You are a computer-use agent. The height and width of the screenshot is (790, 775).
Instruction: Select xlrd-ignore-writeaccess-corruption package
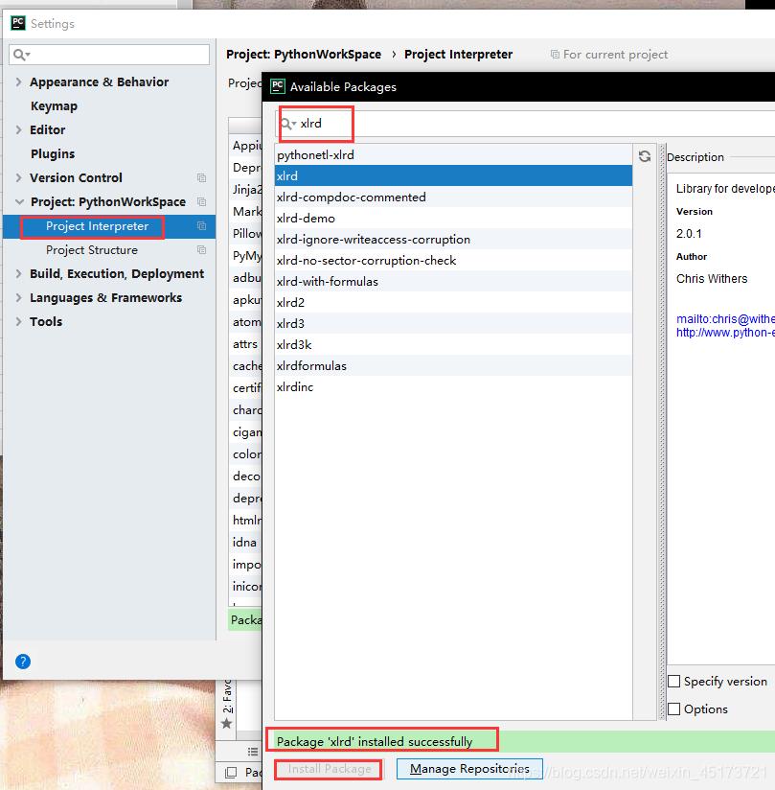(x=453, y=240)
